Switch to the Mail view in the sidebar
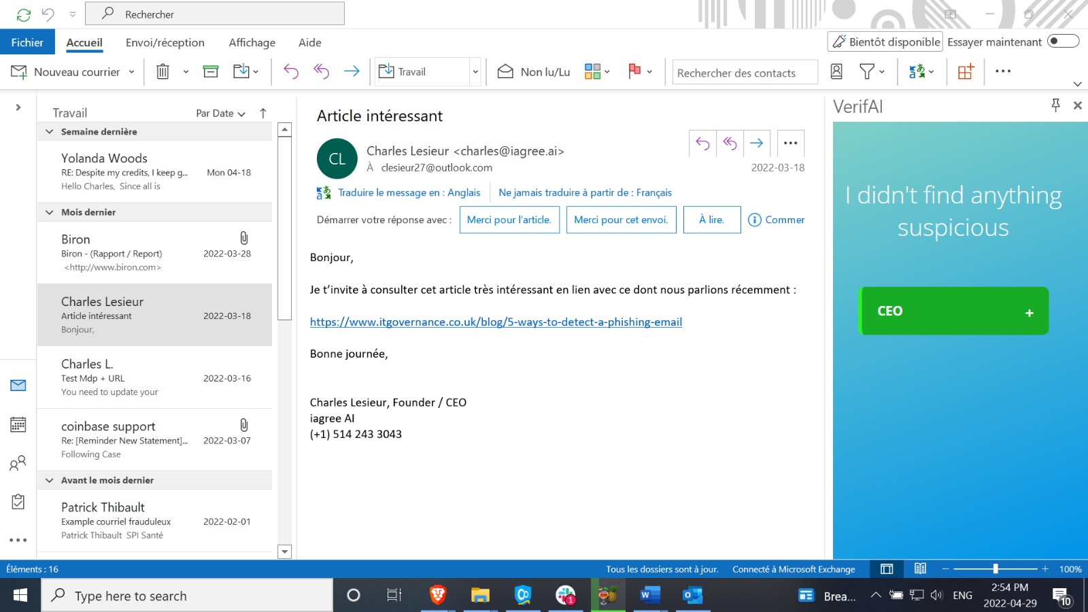1088x612 pixels. click(18, 386)
